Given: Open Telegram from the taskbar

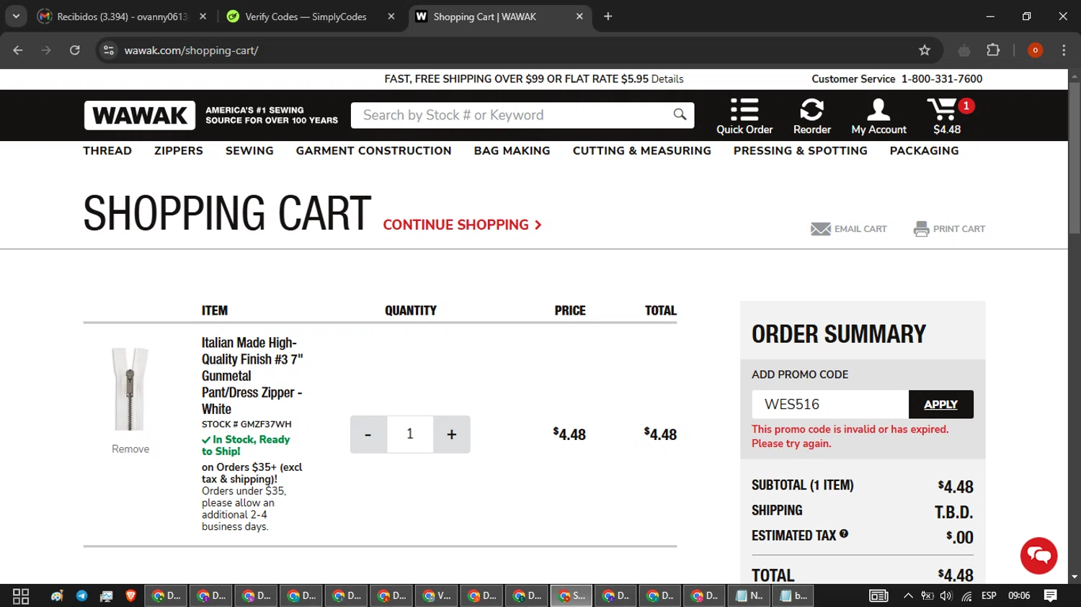Looking at the screenshot, I should pos(81,595).
